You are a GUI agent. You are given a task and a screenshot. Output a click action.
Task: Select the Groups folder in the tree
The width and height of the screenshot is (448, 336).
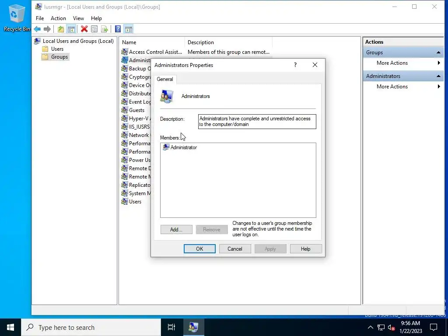click(x=55, y=57)
